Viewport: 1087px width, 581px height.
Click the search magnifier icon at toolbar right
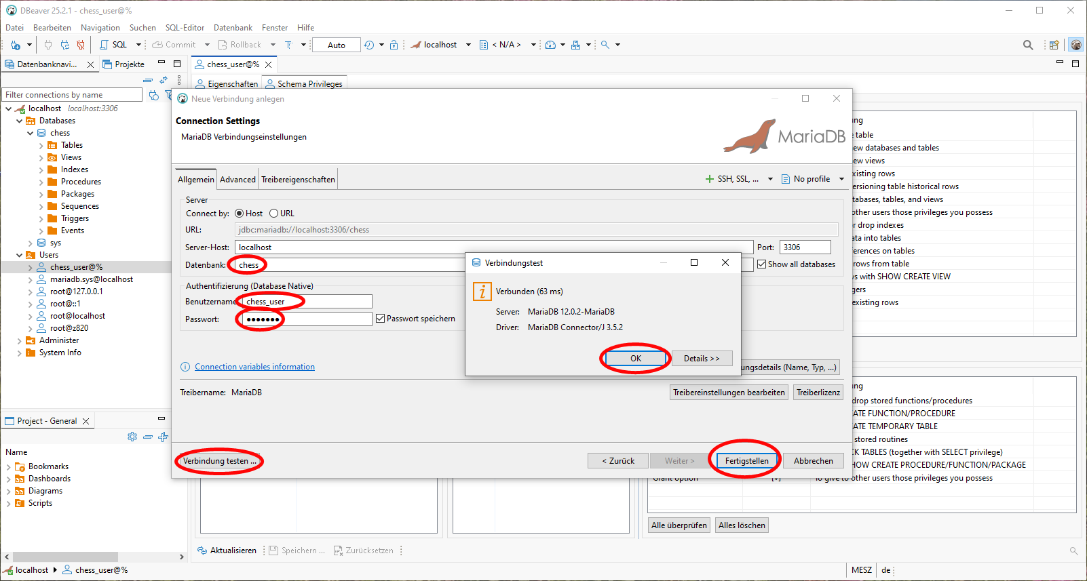click(x=1028, y=45)
